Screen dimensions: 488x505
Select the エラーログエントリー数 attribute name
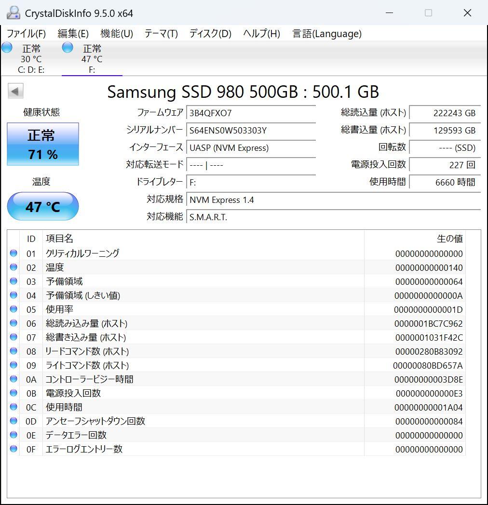pyautogui.click(x=84, y=449)
